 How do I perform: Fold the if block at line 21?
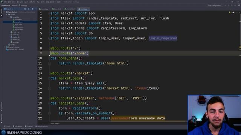49,113
